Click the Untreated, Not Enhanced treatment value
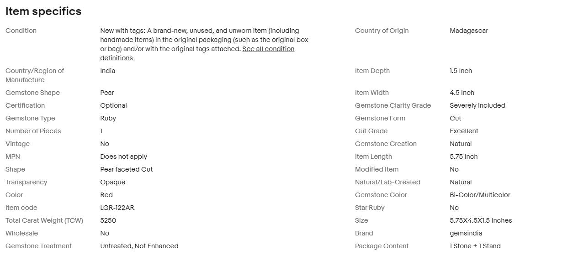Image resolution: width=573 pixels, height=261 pixels. 139,246
